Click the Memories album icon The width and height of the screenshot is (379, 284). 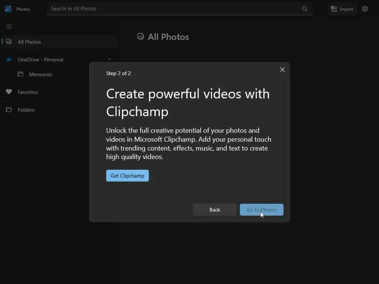tap(20, 74)
